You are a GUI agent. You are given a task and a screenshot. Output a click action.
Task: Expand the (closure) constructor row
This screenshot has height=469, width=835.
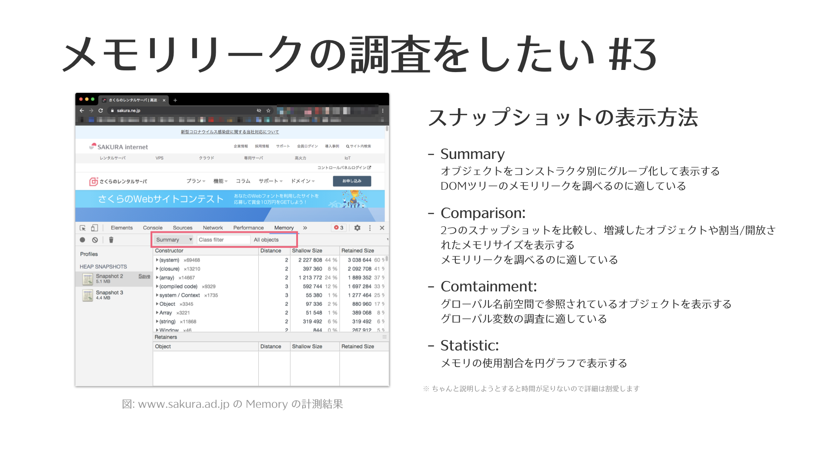coord(157,269)
